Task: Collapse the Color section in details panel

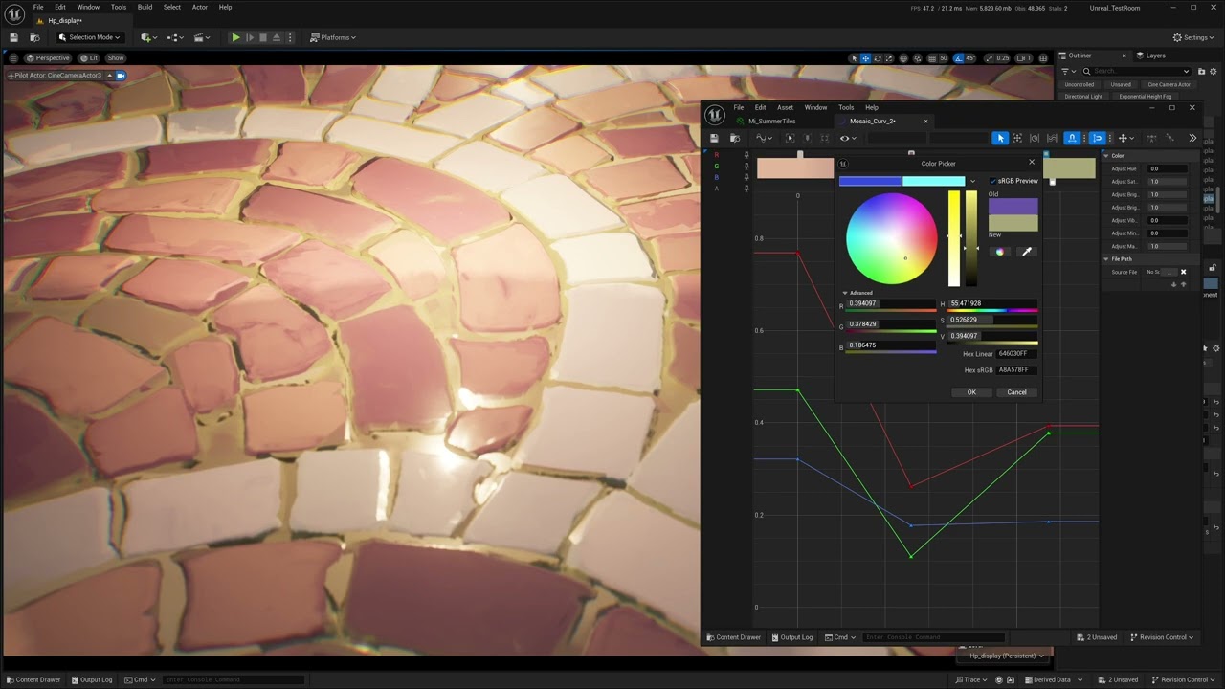Action: coord(1106,156)
